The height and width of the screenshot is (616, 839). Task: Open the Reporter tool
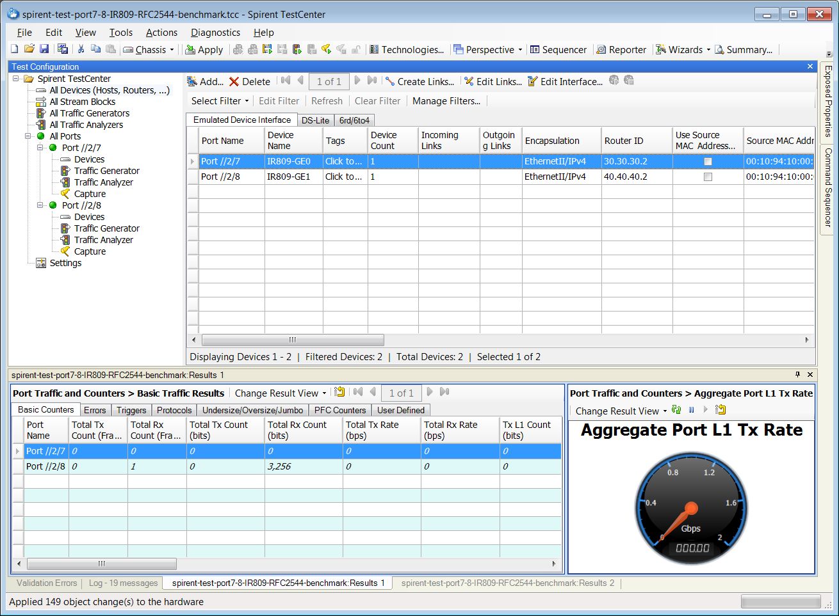(621, 49)
